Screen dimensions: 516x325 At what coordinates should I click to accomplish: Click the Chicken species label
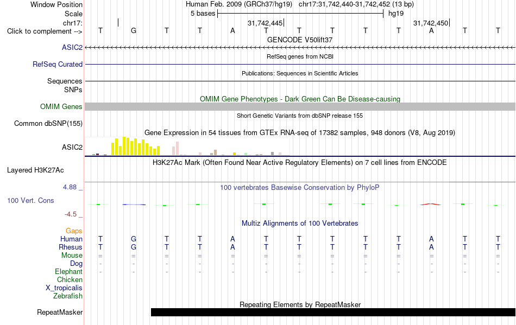tap(70, 279)
